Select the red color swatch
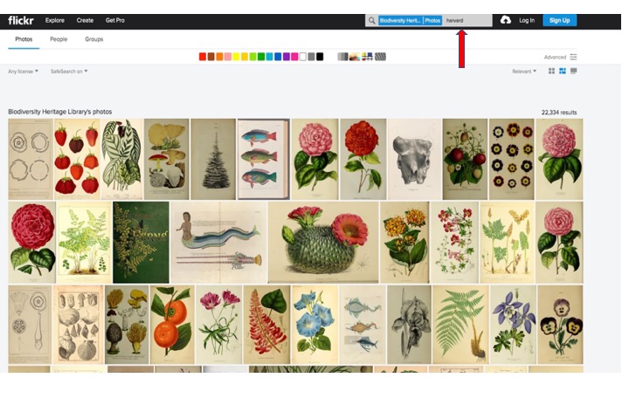Screen dimensions: 629x419 203,57
